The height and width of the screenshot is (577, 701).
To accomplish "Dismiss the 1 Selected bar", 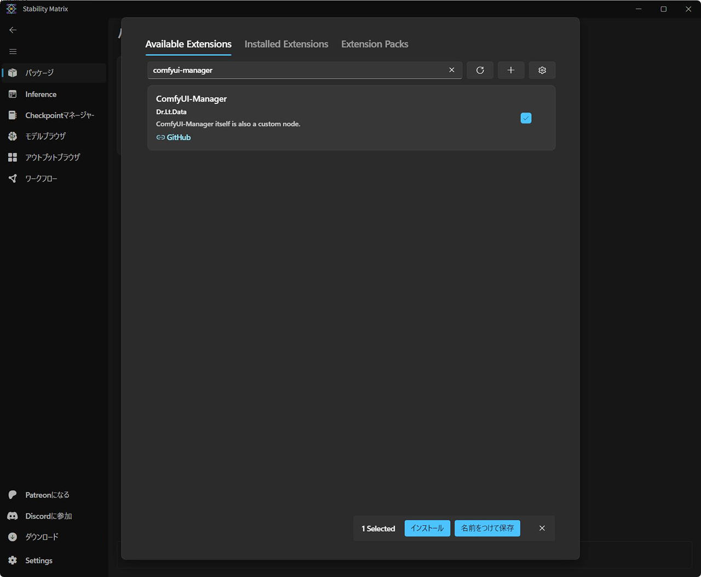I will (542, 528).
